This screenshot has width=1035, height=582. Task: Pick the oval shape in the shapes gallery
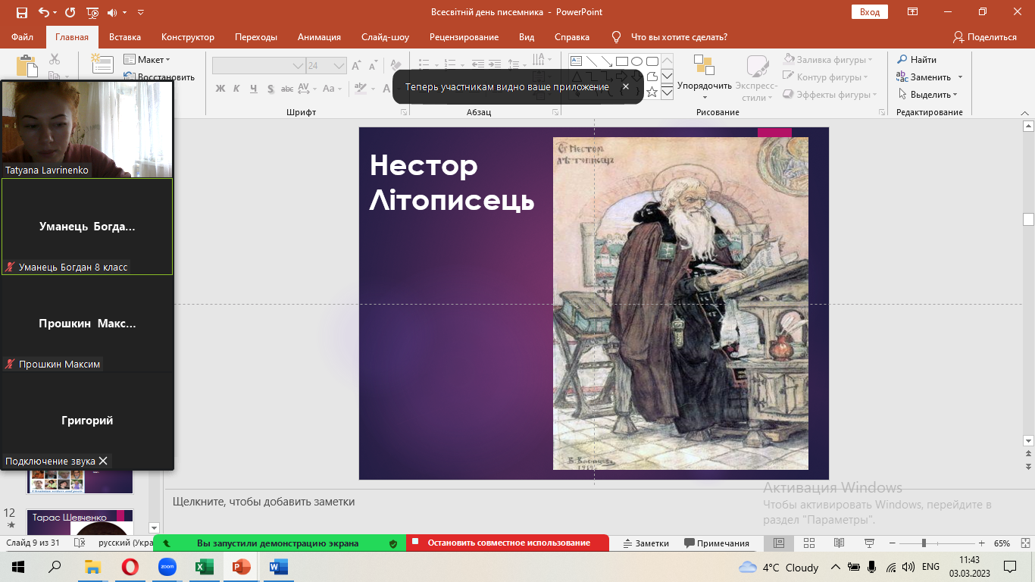click(x=637, y=61)
